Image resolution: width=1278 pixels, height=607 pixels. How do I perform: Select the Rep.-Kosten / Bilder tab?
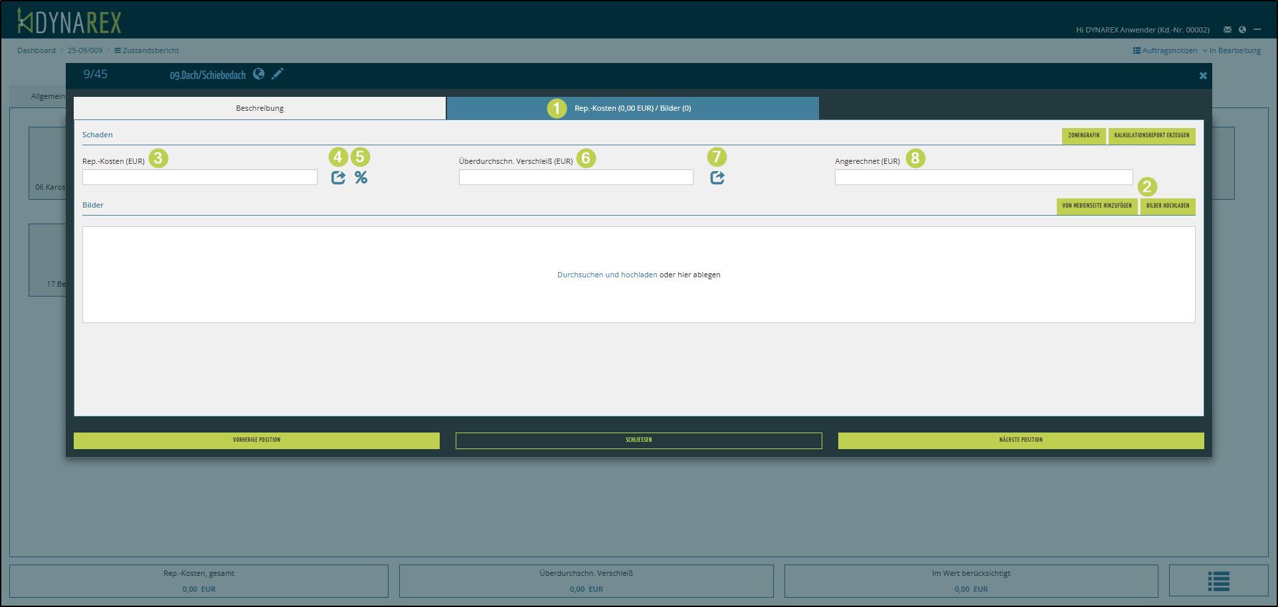click(x=632, y=108)
